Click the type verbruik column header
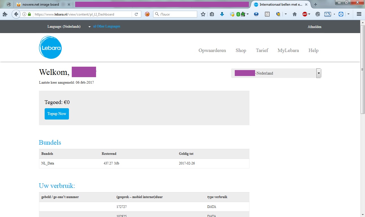 tap(217, 197)
